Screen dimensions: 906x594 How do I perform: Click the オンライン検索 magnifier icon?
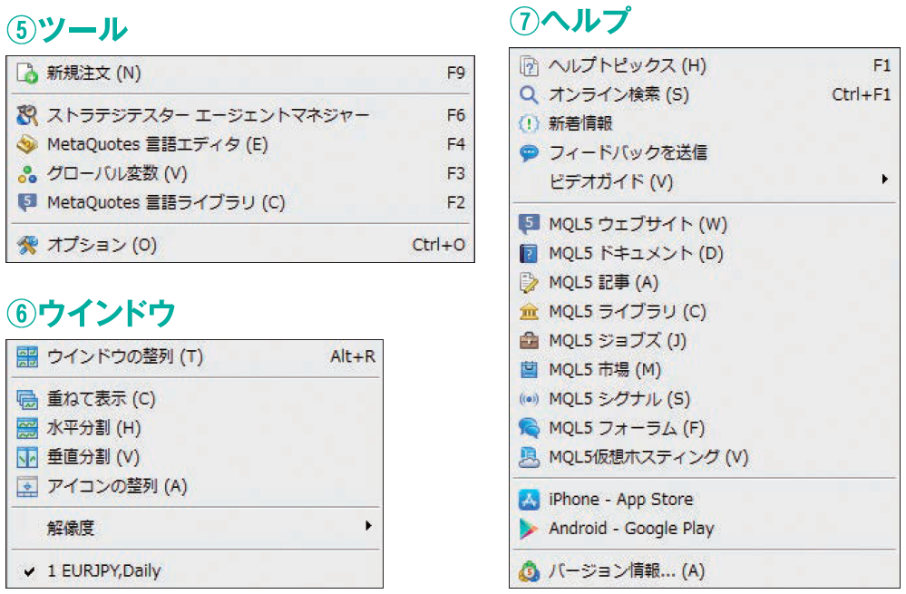[x=529, y=94]
